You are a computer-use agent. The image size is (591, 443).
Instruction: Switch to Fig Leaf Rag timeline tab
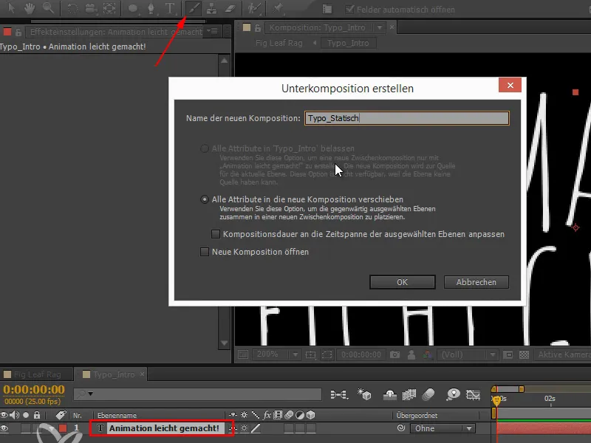(36, 374)
